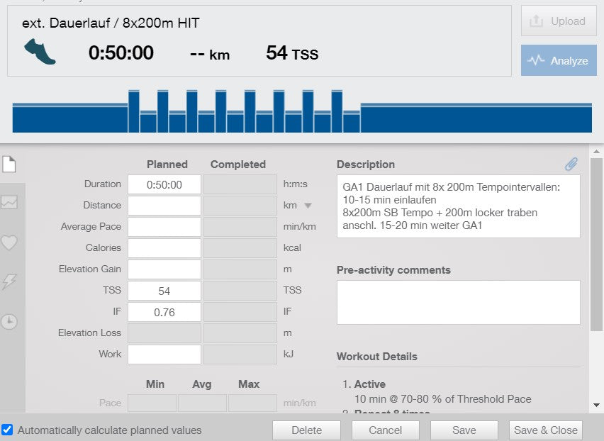Click the running shoe sport icon
The height and width of the screenshot is (441, 604).
click(x=40, y=52)
